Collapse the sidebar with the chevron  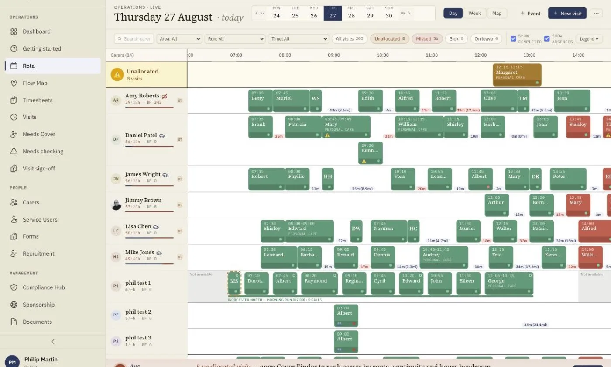click(53, 342)
